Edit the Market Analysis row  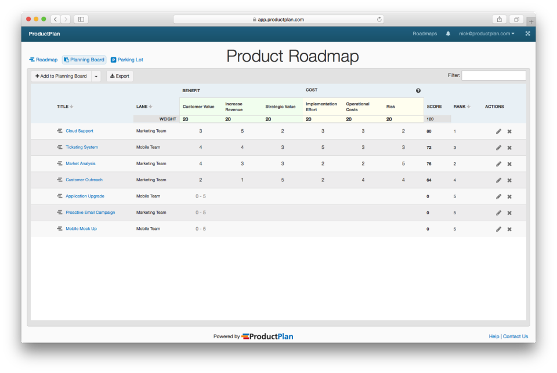(x=498, y=164)
